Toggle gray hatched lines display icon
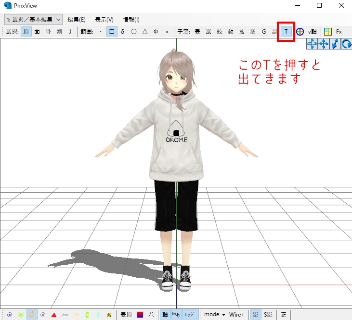Image resolution: width=352 pixels, height=320 pixels. [x=65, y=315]
